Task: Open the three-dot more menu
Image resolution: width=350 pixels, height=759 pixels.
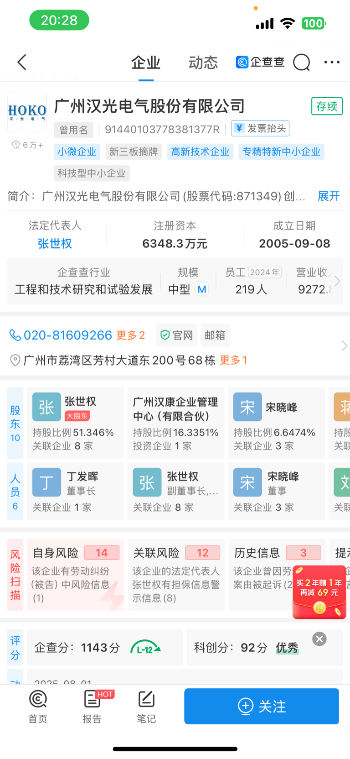Action: (x=332, y=62)
